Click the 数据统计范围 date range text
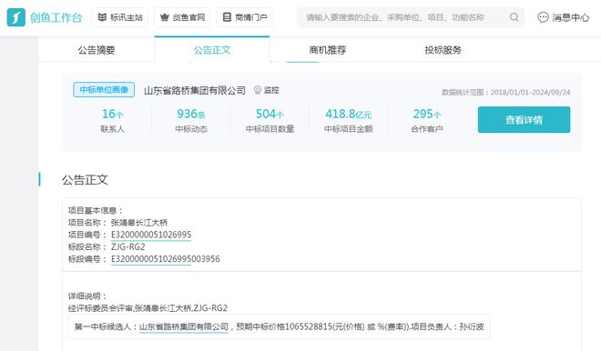Screen dimensions: 601x351 pos(506,92)
